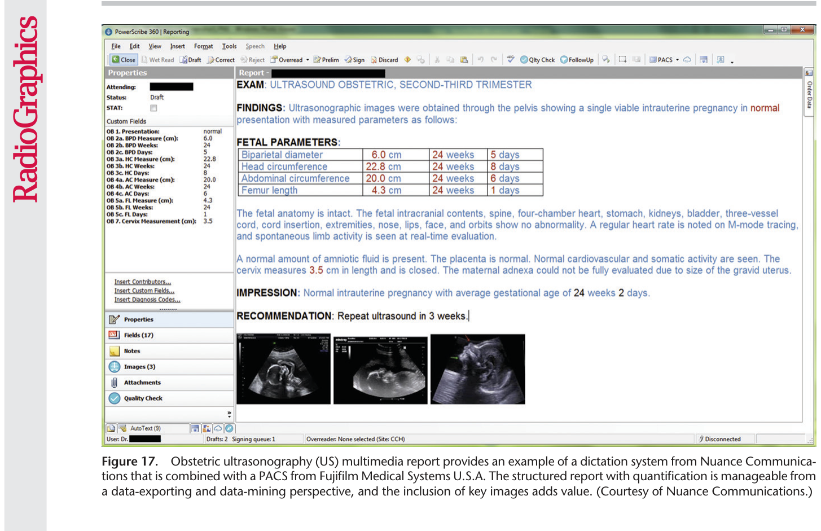Click the 22.8 cm head circumference value
The width and height of the screenshot is (821, 531).
tap(383, 166)
